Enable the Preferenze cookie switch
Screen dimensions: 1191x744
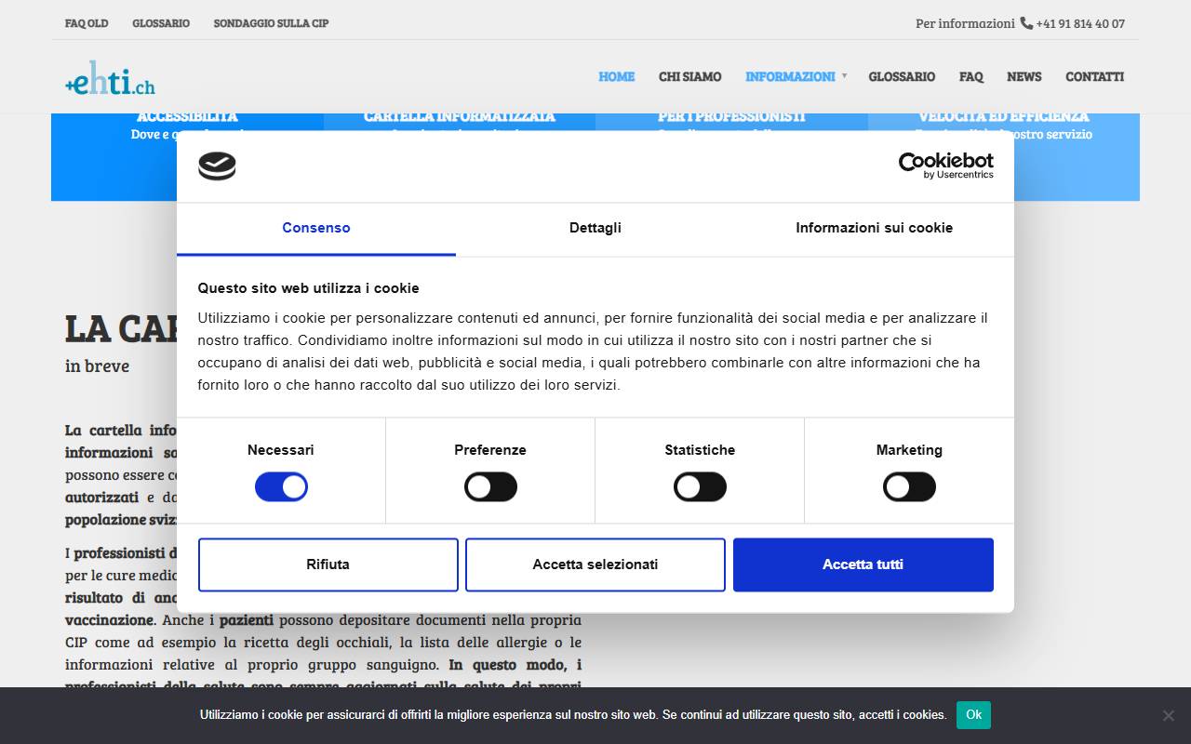(x=490, y=486)
